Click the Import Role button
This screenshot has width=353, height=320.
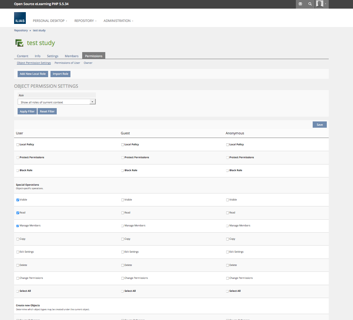[60, 74]
